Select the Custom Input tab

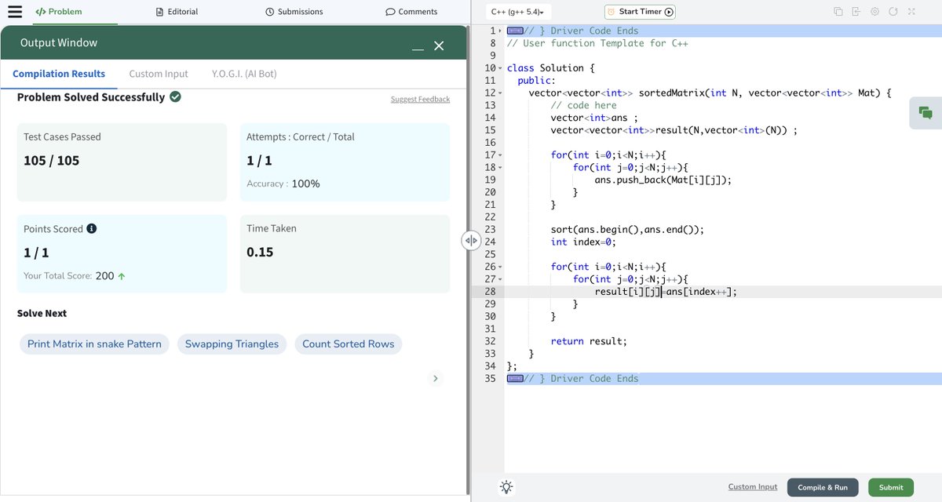(x=159, y=74)
